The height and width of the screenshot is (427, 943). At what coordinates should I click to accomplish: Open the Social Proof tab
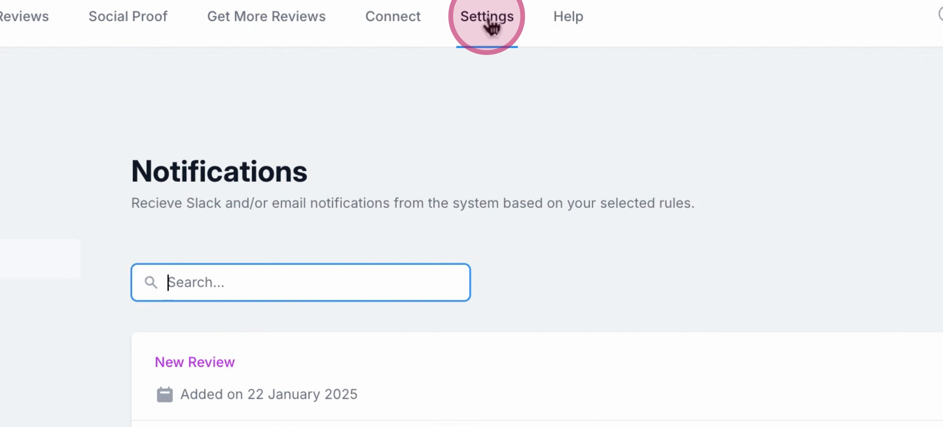point(128,16)
